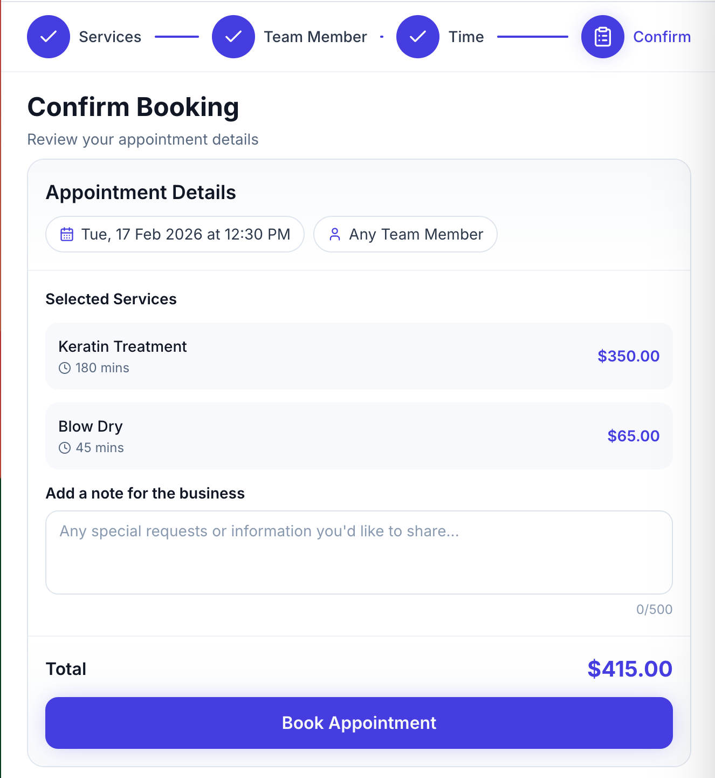The image size is (715, 778).
Task: Click the calendar icon in date chip
Action: (67, 234)
